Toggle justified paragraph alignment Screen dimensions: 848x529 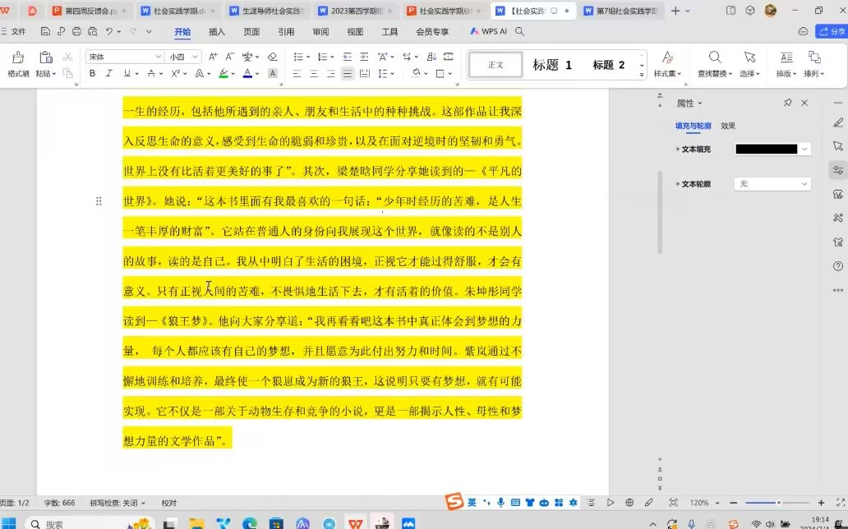point(348,73)
